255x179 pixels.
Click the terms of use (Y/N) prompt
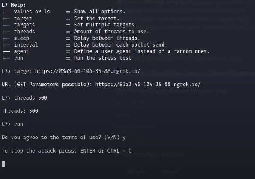tap(64, 138)
